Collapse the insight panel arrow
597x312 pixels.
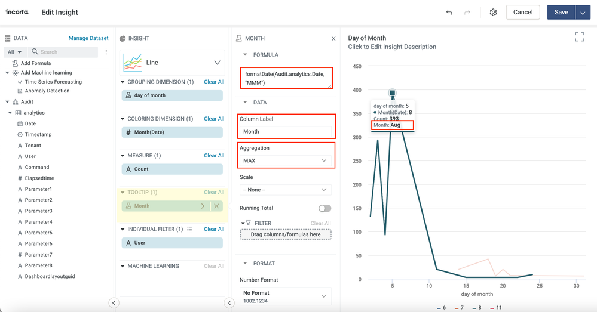tap(229, 302)
